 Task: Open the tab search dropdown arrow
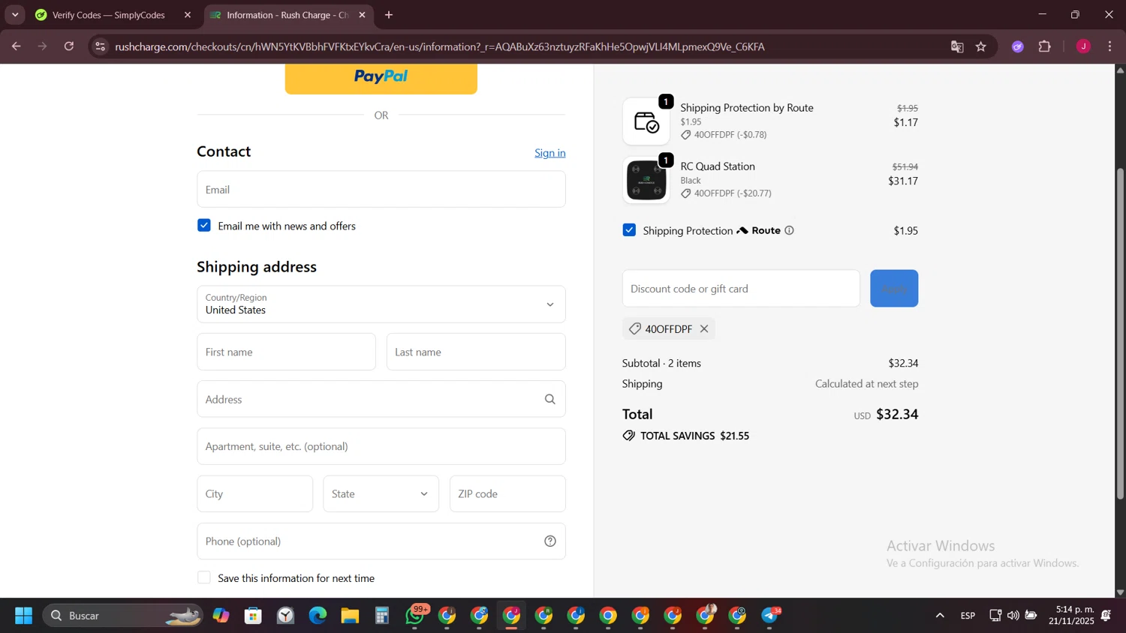tap(15, 15)
